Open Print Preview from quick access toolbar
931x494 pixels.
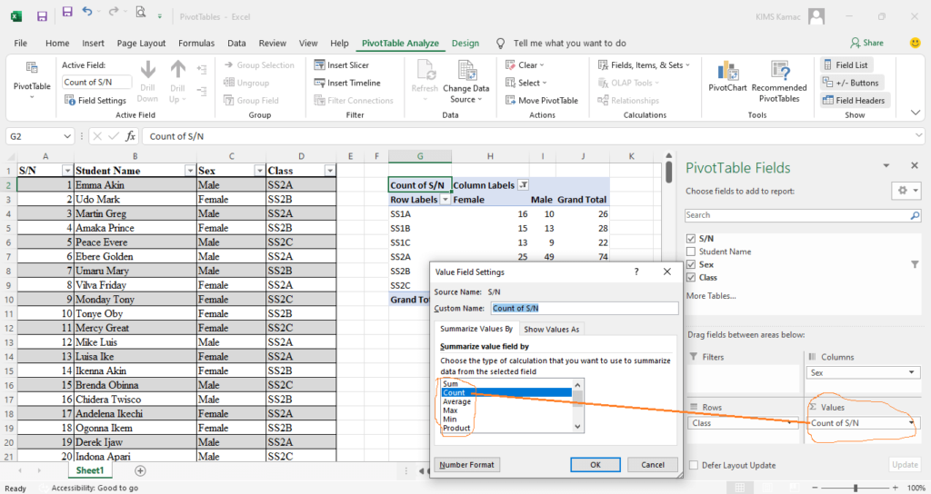click(x=141, y=11)
